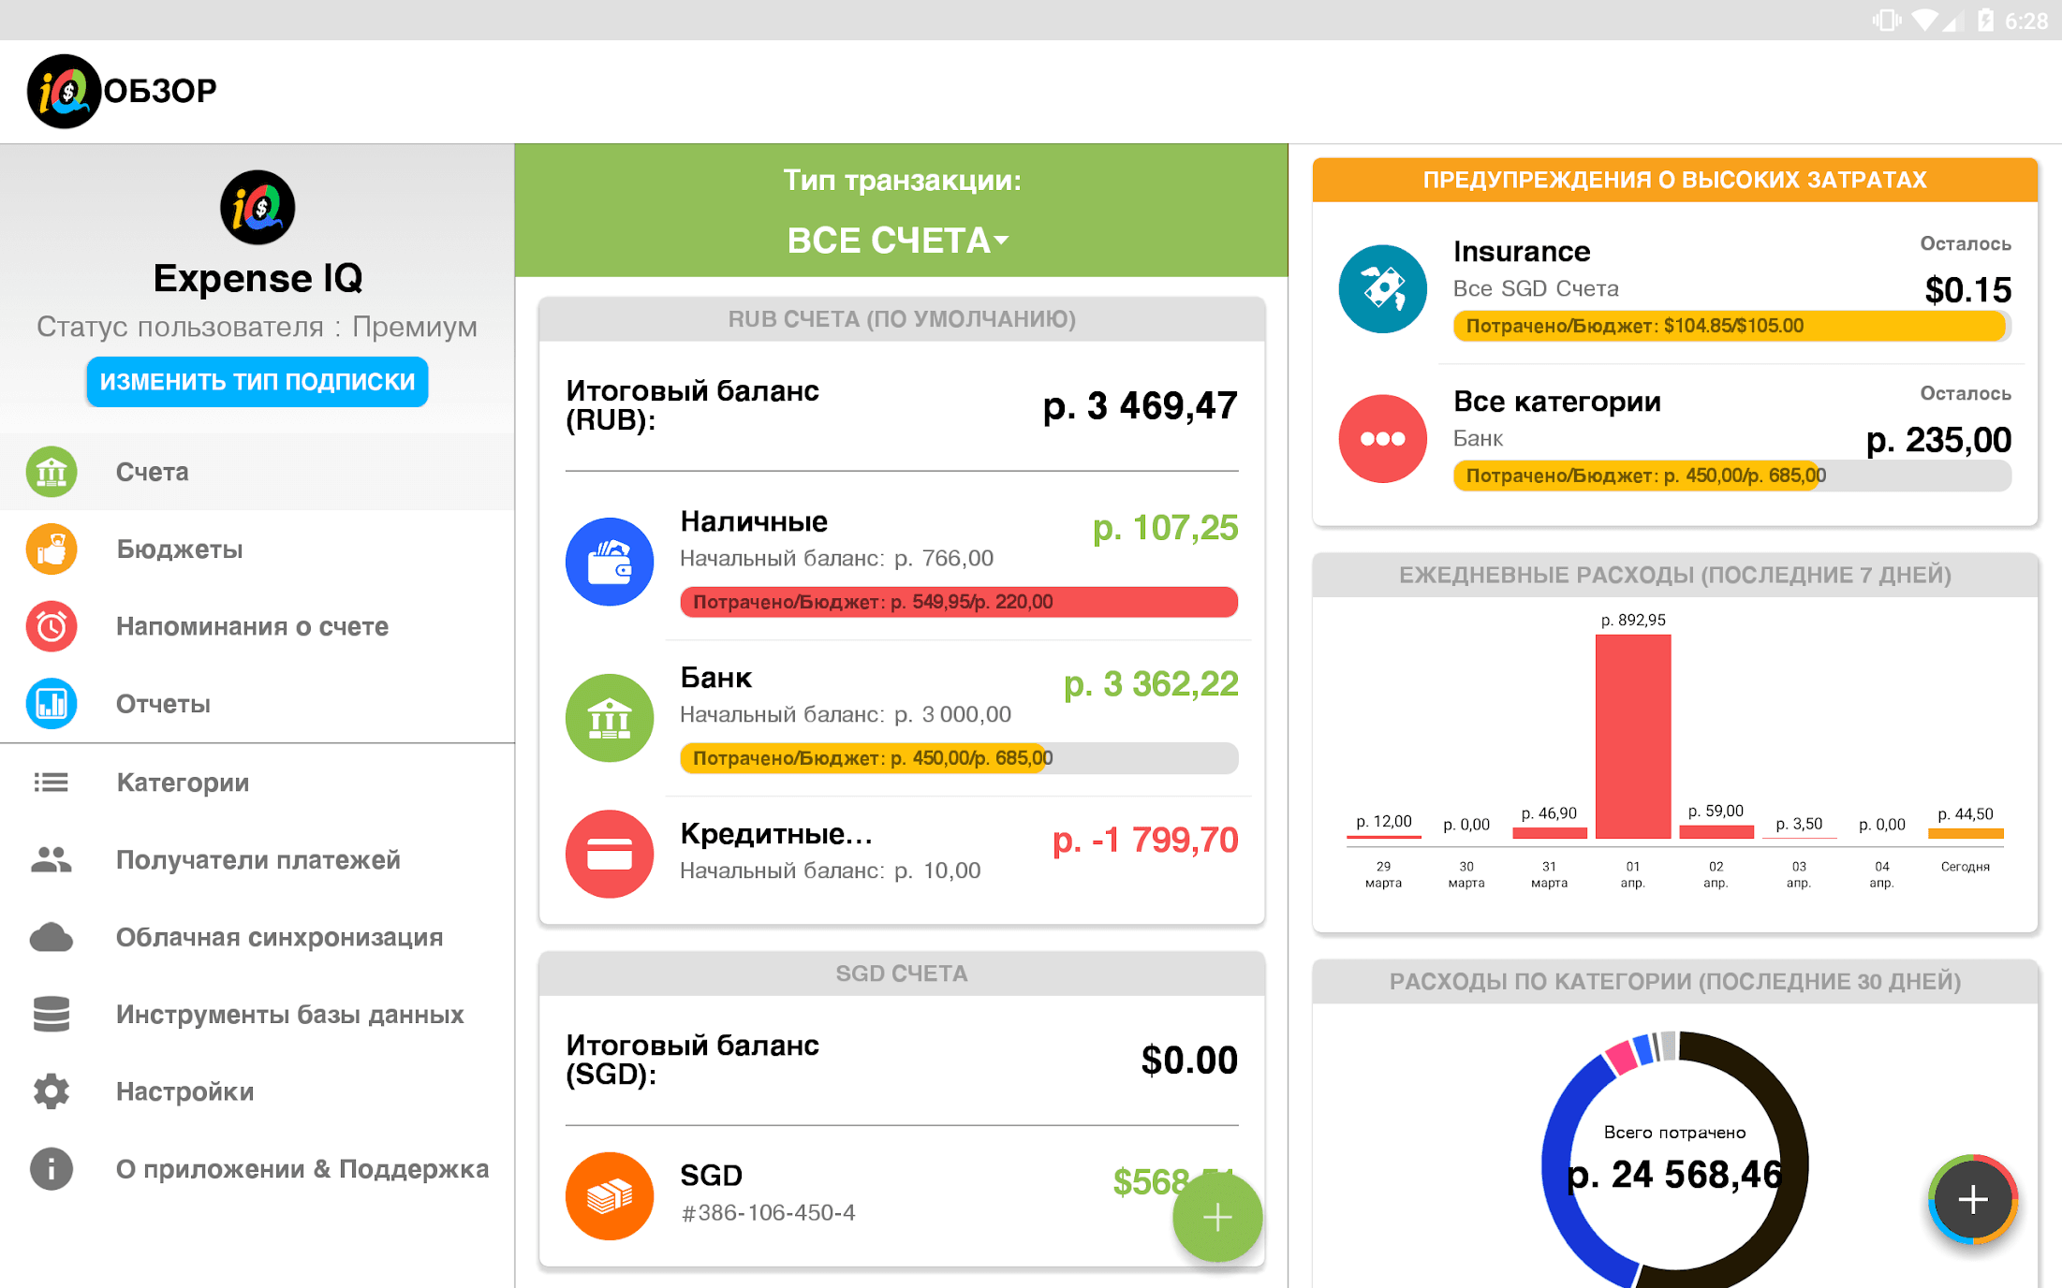The height and width of the screenshot is (1288, 2062).
Task: Open 'Категории' in the side menu
Action: click(183, 783)
